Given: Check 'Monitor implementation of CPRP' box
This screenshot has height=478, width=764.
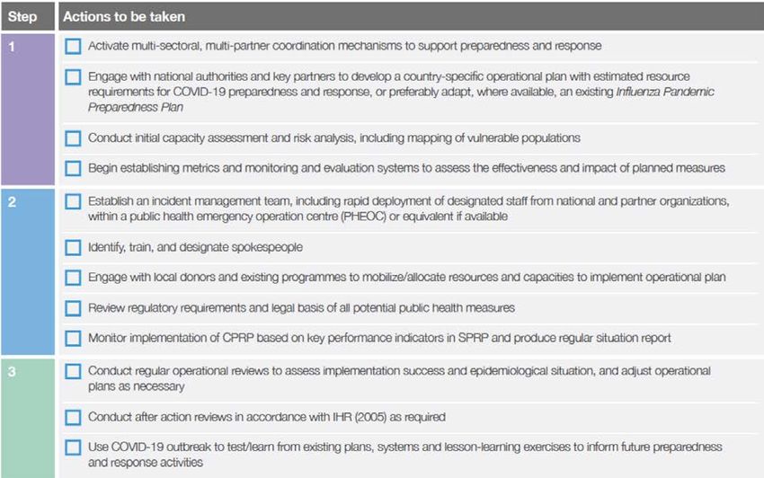Looking at the screenshot, I should click(x=73, y=338).
